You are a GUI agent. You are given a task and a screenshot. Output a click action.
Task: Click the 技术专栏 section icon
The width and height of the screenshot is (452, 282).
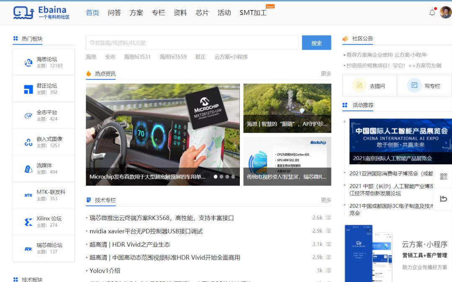[x=88, y=200]
